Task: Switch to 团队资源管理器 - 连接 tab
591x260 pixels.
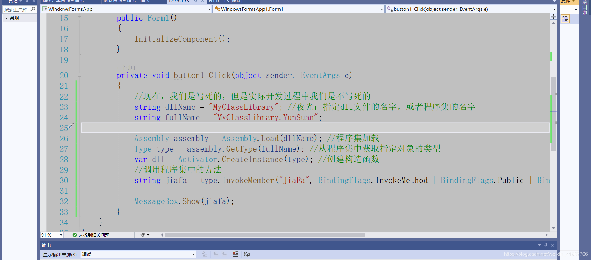Action: point(127,2)
